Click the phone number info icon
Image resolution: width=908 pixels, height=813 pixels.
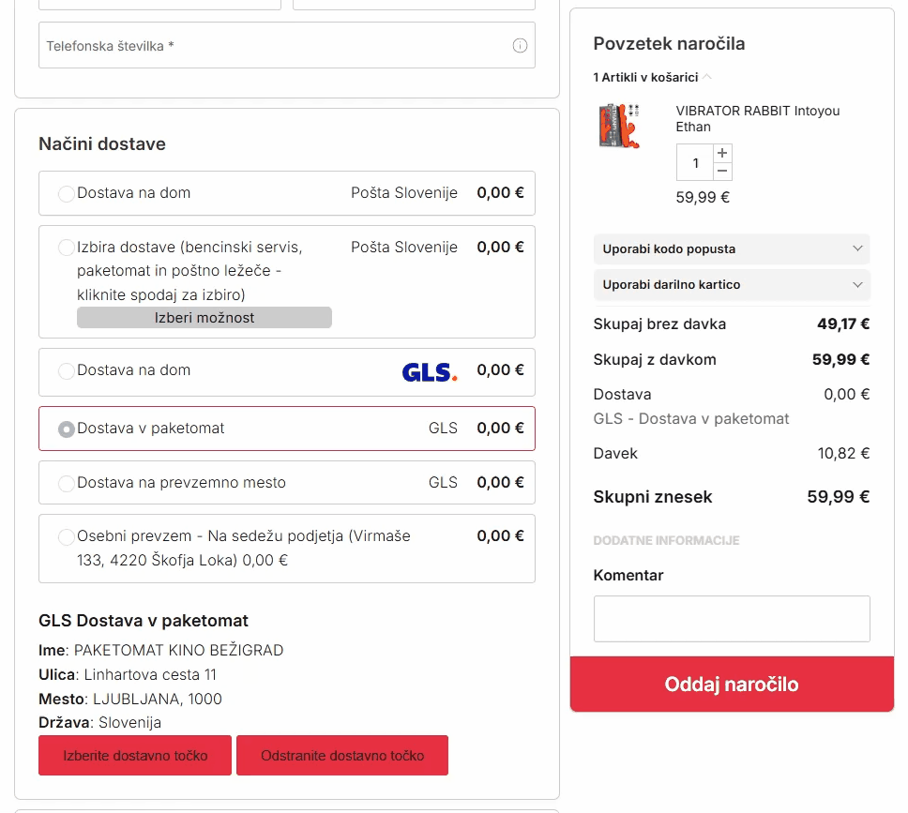(520, 46)
